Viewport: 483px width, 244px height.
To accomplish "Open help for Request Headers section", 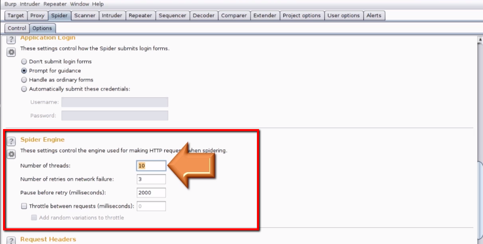I will (x=11, y=240).
